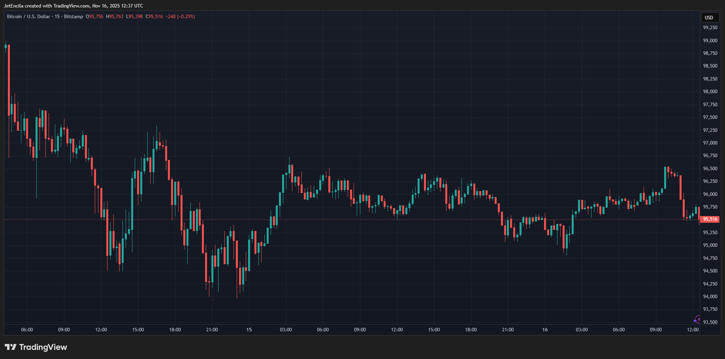Click the 93,500 price axis label

coord(710,322)
